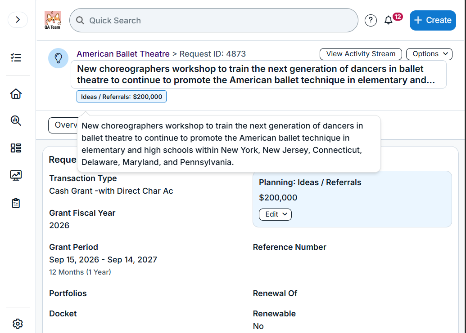This screenshot has height=333, width=466.
Task: Click the Transaction Type label
Action: [83, 178]
